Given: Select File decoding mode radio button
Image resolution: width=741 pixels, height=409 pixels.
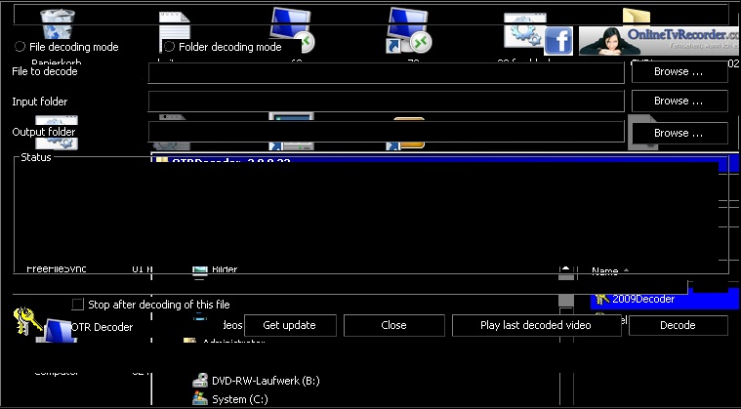Looking at the screenshot, I should point(20,47).
